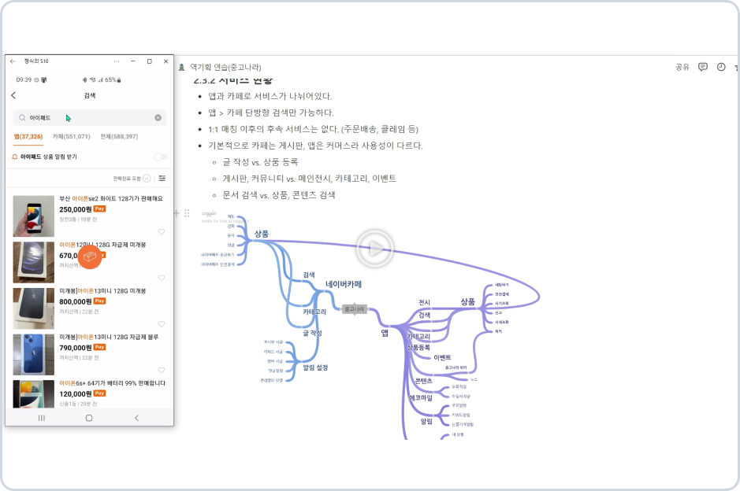Tap the orange floating package button
The width and height of the screenshot is (740, 491).
pyautogui.click(x=90, y=257)
